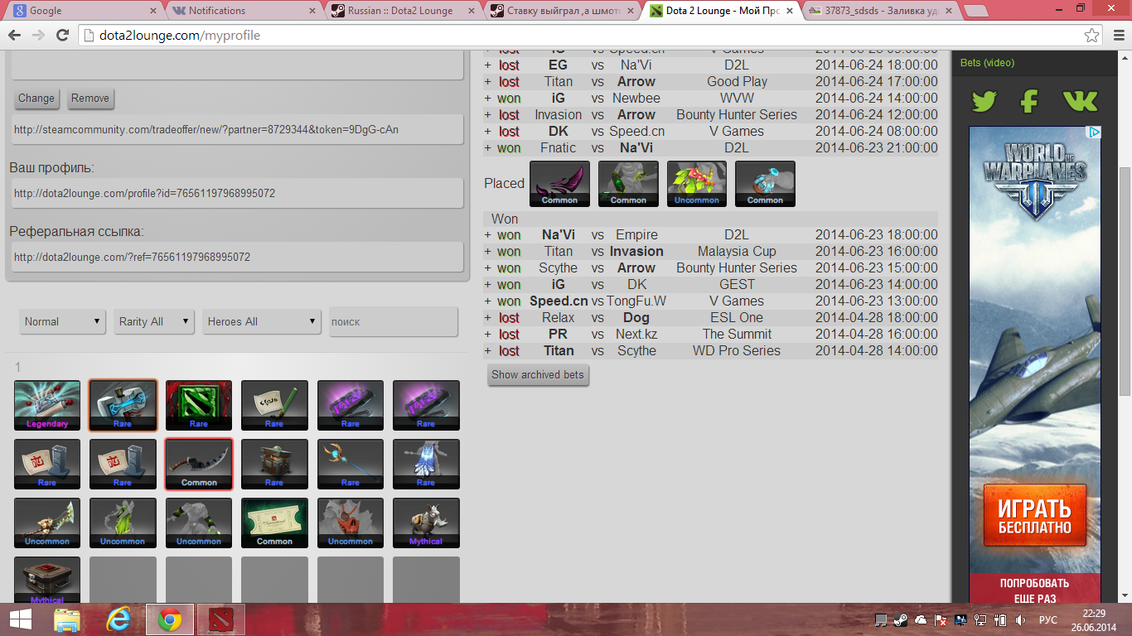Close the Dota 2 Lounge tab
1132x636 pixels.
[788, 11]
